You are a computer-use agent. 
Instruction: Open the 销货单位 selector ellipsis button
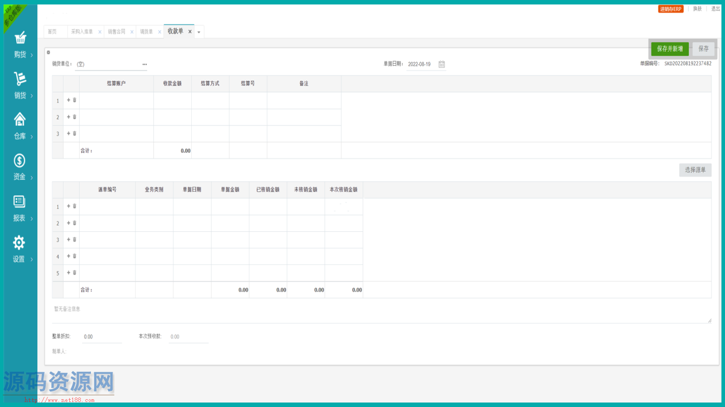(144, 64)
